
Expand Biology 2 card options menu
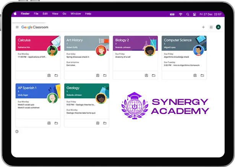(x=154, y=40)
